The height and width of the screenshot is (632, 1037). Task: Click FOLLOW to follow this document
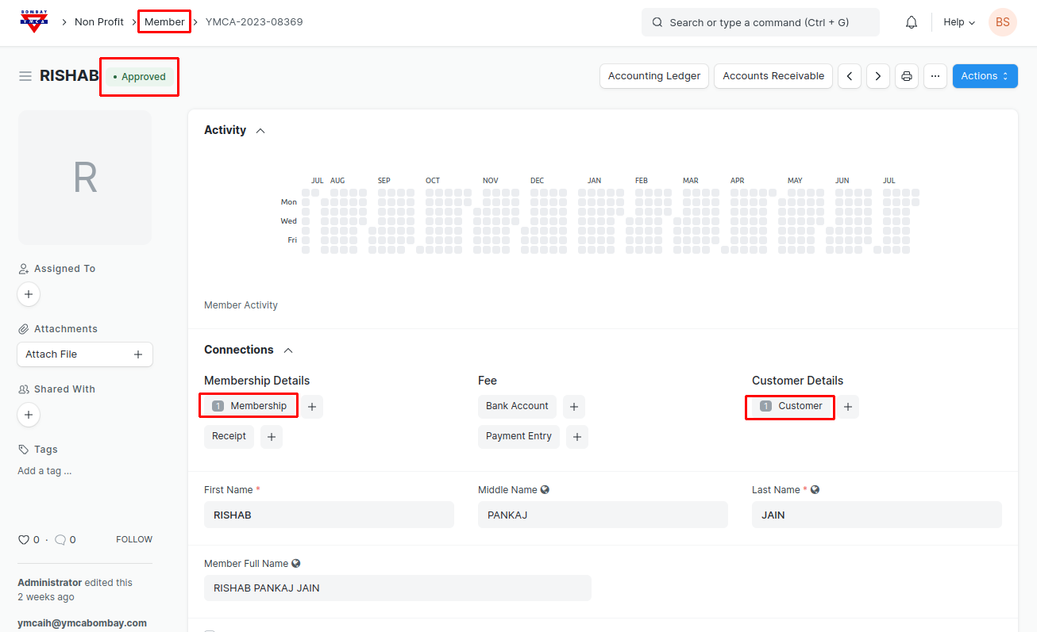coord(134,539)
